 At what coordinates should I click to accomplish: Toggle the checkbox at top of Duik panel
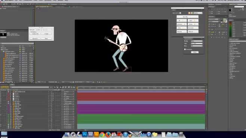[180, 13]
